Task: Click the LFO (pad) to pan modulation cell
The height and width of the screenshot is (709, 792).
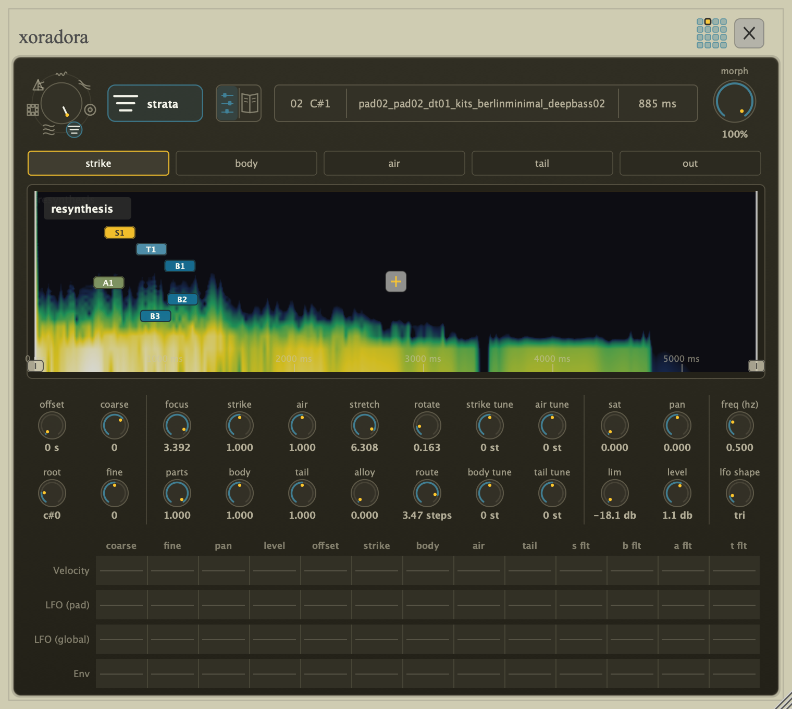Action: pos(224,605)
